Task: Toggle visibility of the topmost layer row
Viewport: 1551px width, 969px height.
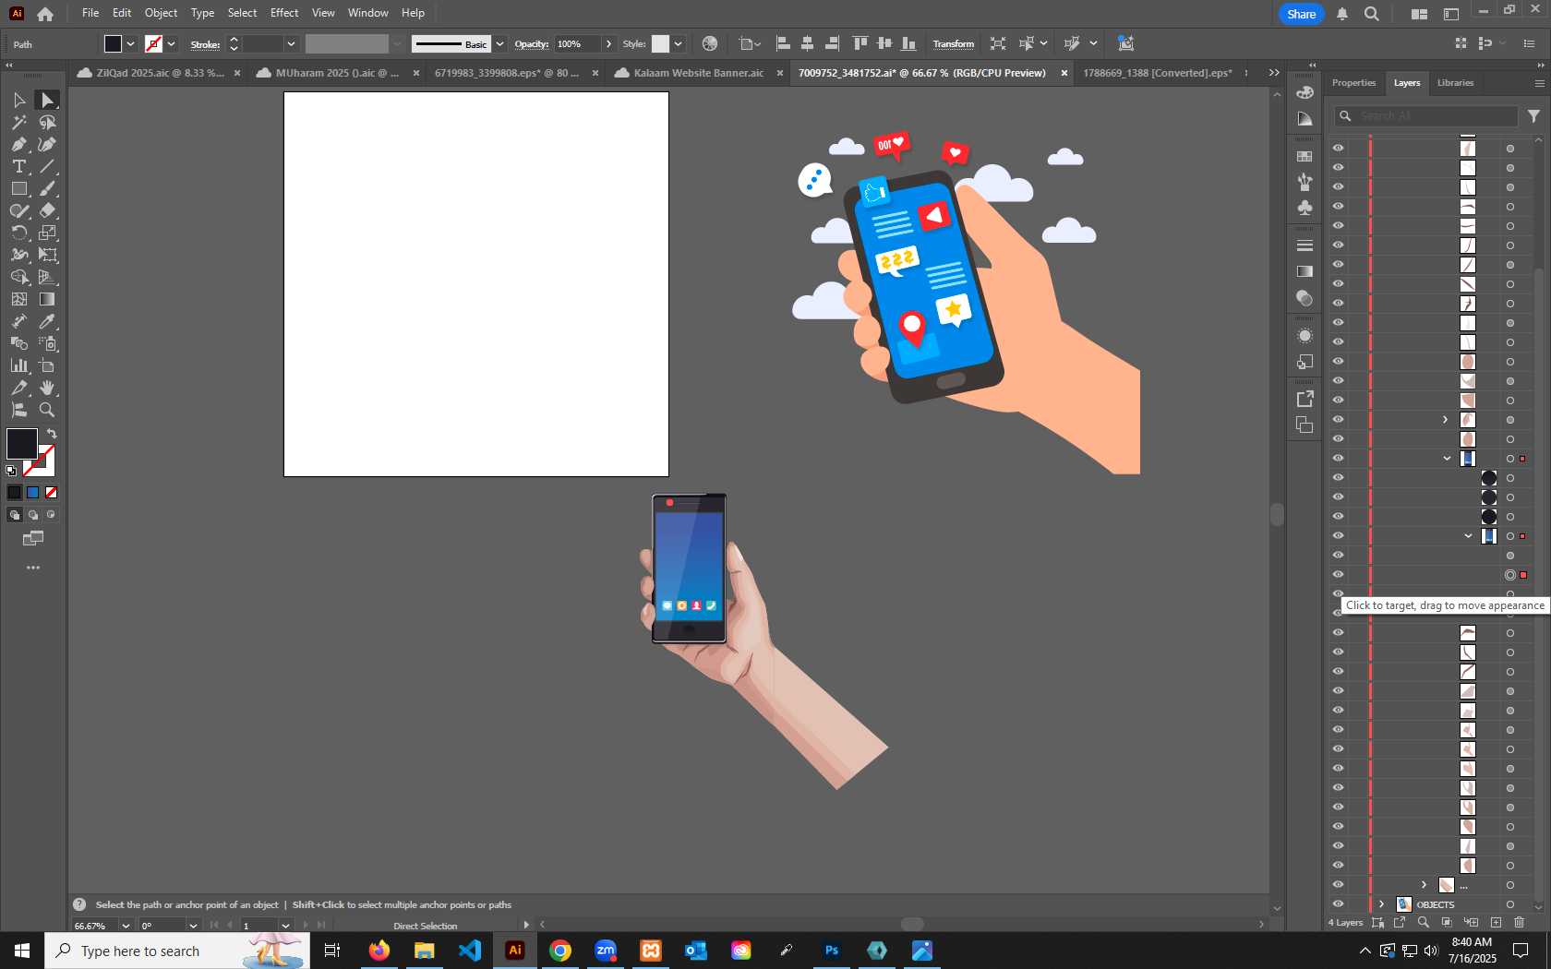Action: click(x=1338, y=148)
